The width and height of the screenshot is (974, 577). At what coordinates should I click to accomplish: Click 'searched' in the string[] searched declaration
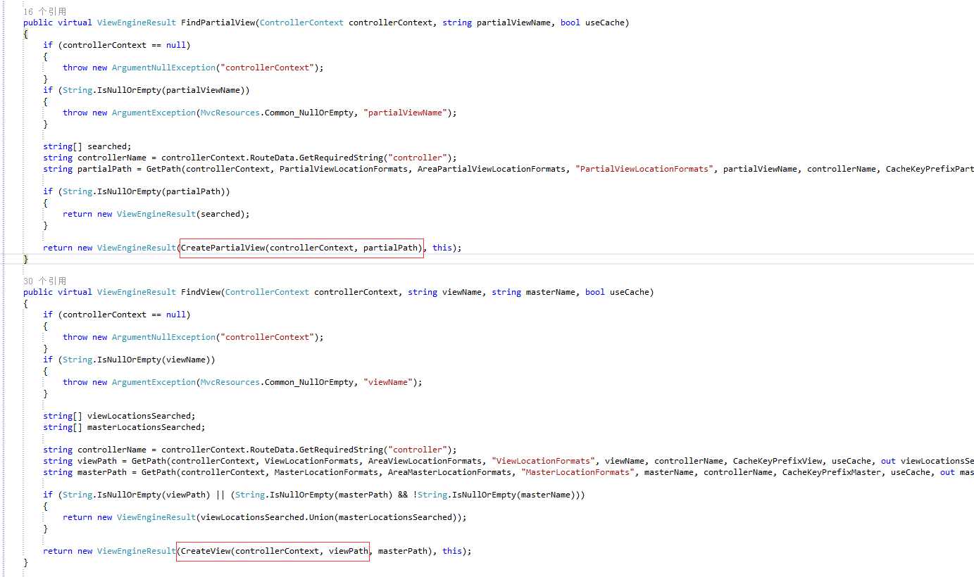(x=107, y=146)
